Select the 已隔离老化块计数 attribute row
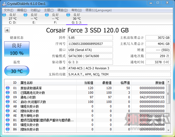175x137 pixels. tap(85, 93)
